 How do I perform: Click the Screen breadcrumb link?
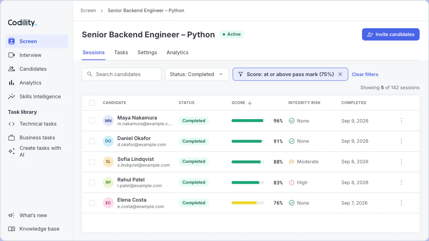88,10
